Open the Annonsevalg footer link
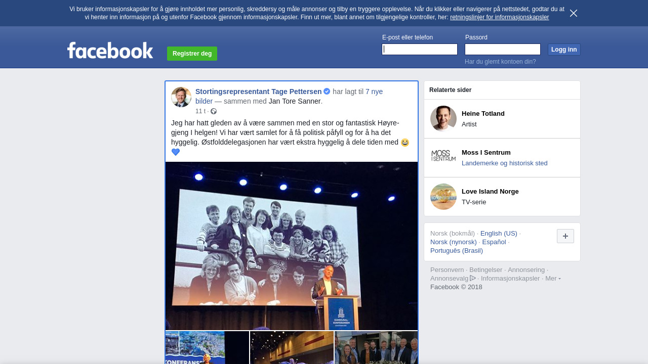This screenshot has width=648, height=364. [450, 279]
